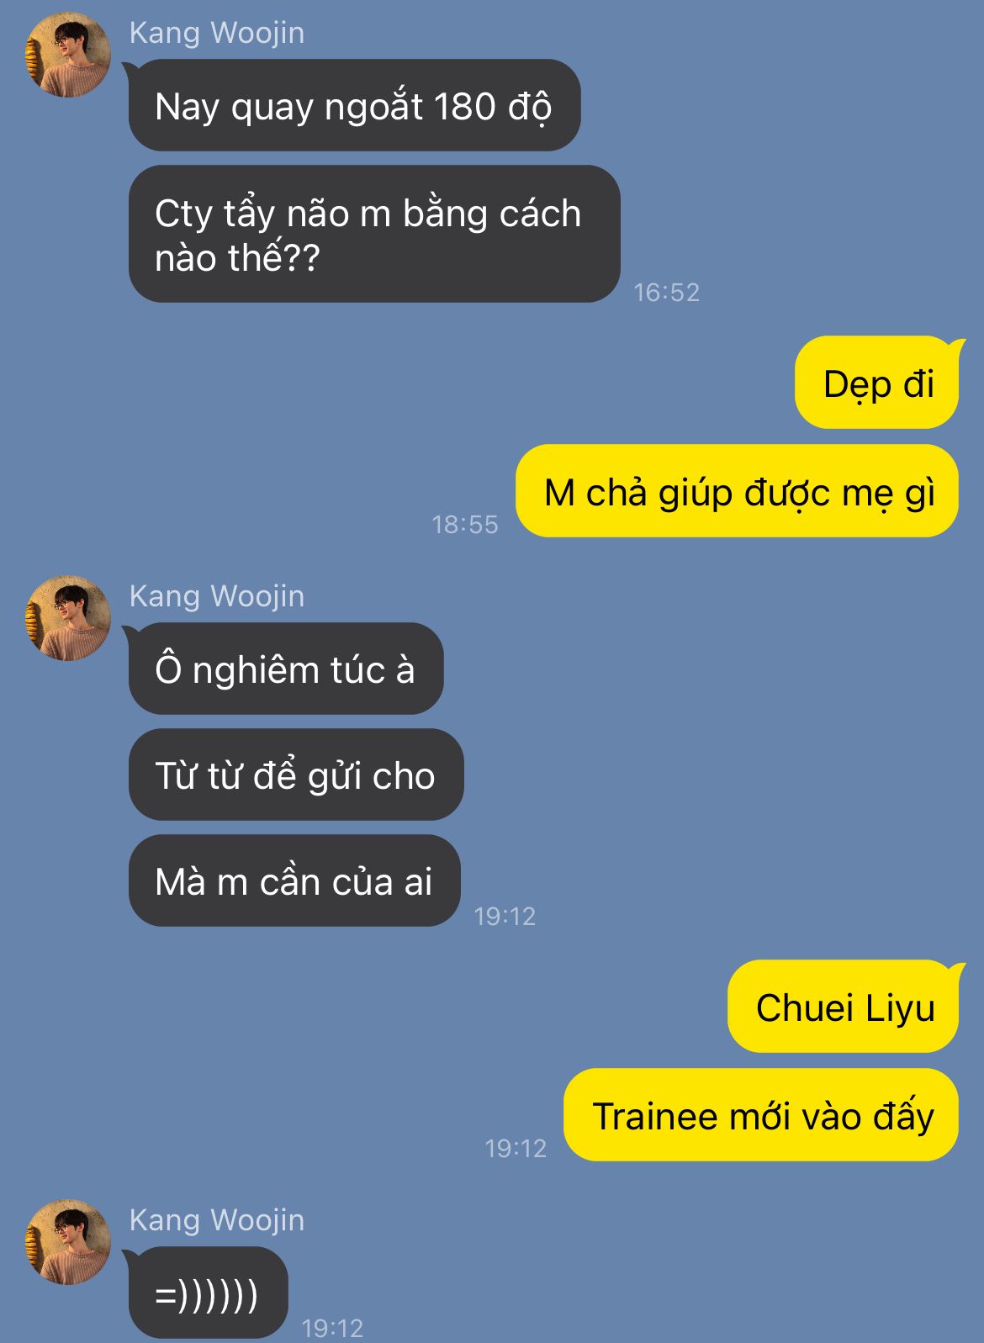Select the 'Ô nghiêm túc à' bubble
Image resolution: width=984 pixels, height=1343 pixels.
coord(286,669)
